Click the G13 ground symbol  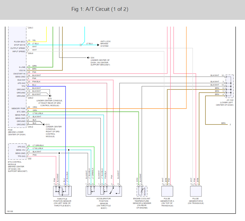[44, 125]
